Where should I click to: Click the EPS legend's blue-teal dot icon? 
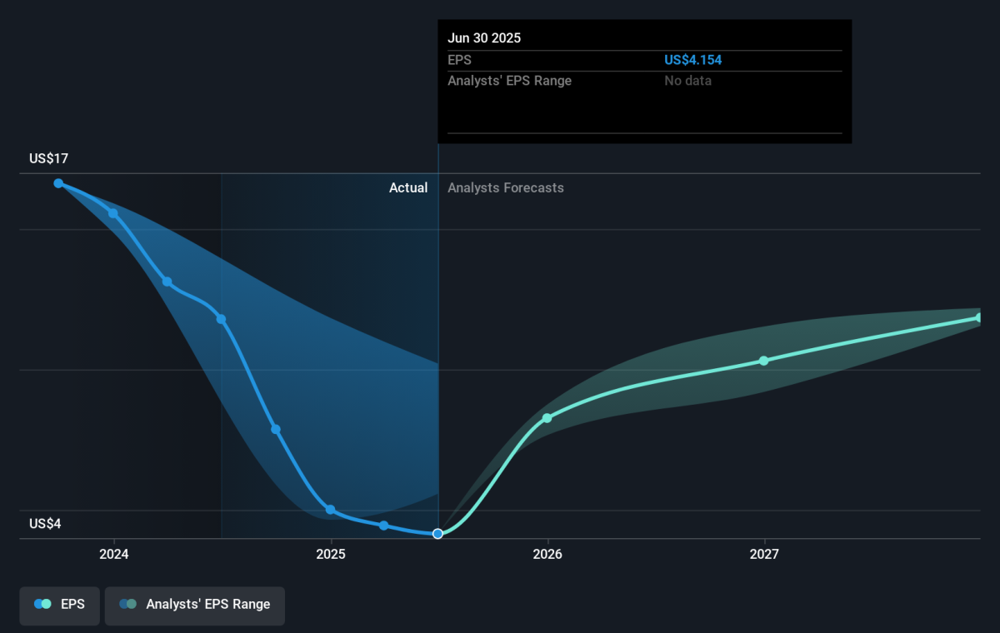(42, 605)
